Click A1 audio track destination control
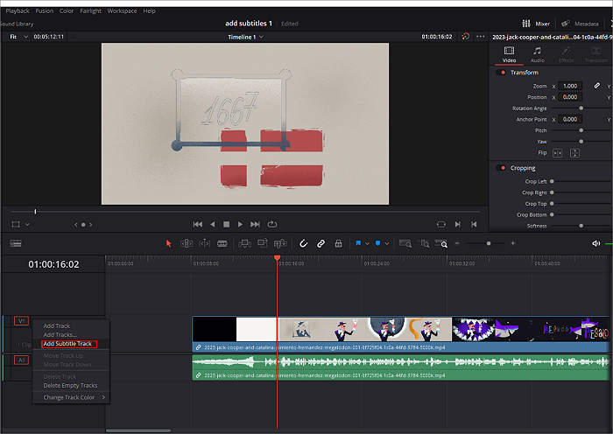This screenshot has height=434, width=613. [22, 360]
